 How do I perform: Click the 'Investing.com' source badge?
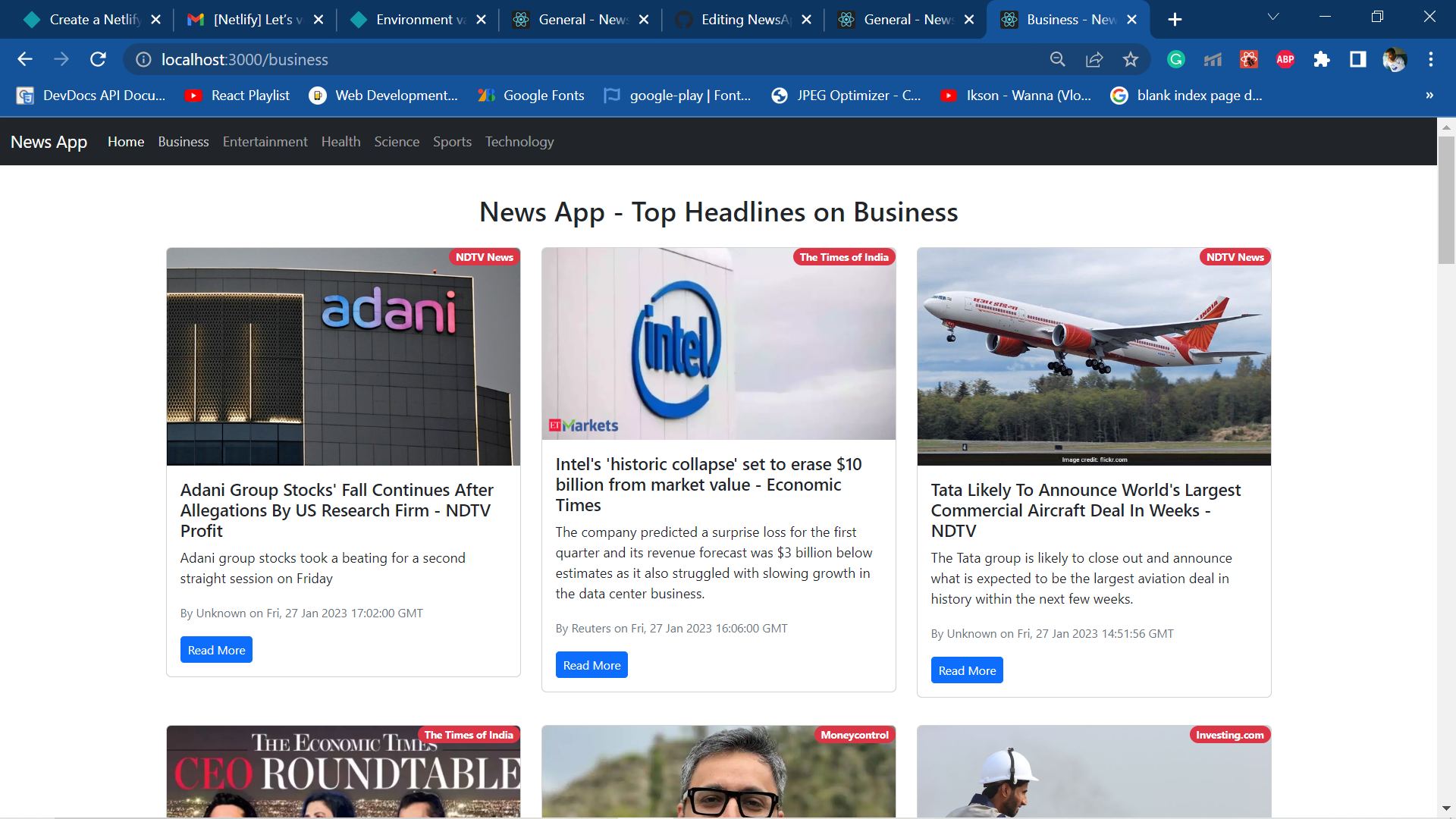pyautogui.click(x=1230, y=735)
